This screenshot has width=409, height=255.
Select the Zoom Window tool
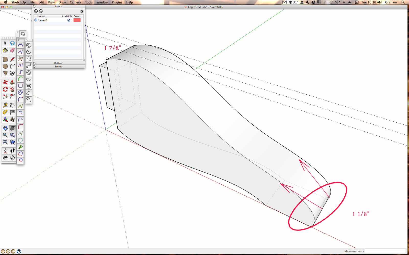coord(12,135)
